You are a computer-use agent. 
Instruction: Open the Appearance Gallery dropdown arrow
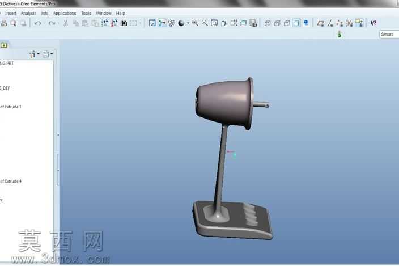[188, 23]
